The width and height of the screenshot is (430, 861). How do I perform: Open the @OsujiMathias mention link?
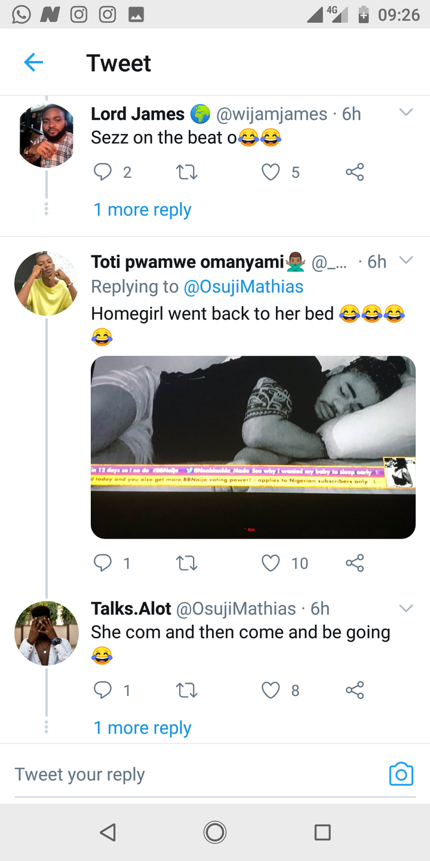coord(244,286)
